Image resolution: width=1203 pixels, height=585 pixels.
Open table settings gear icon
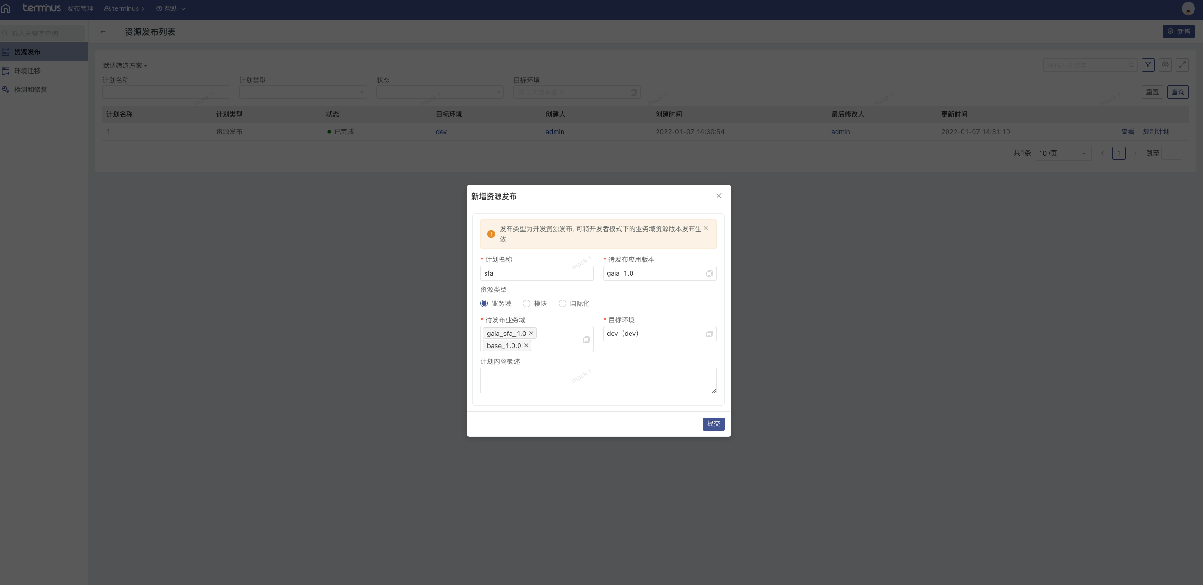(x=1165, y=65)
